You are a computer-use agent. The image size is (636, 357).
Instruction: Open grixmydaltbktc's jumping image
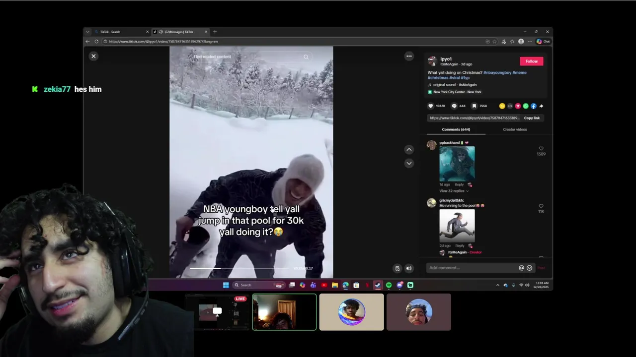(x=457, y=226)
